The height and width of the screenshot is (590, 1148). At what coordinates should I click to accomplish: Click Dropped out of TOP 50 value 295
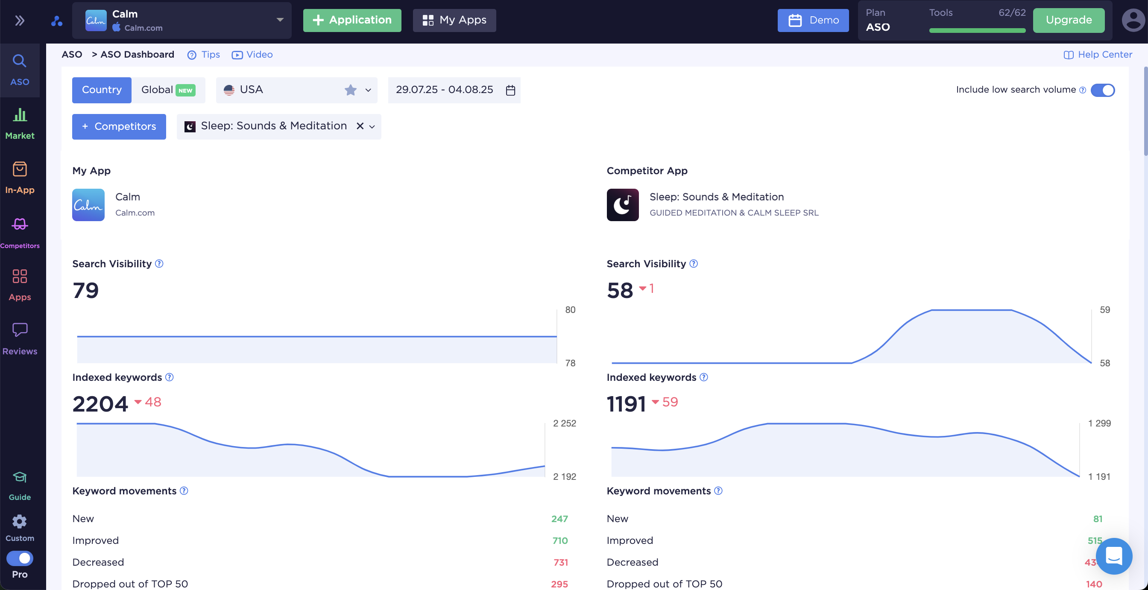pyautogui.click(x=559, y=584)
